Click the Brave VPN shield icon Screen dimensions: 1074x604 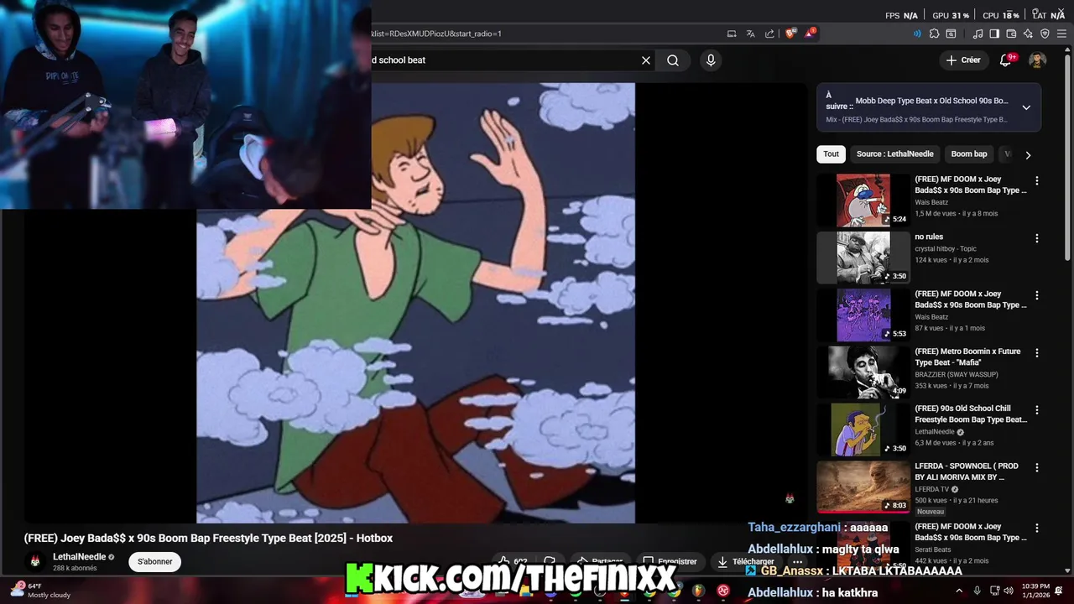pos(1045,34)
